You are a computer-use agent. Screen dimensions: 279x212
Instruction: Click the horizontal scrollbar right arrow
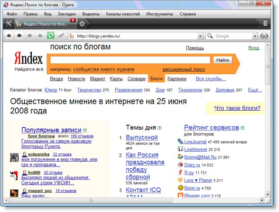[261, 200]
